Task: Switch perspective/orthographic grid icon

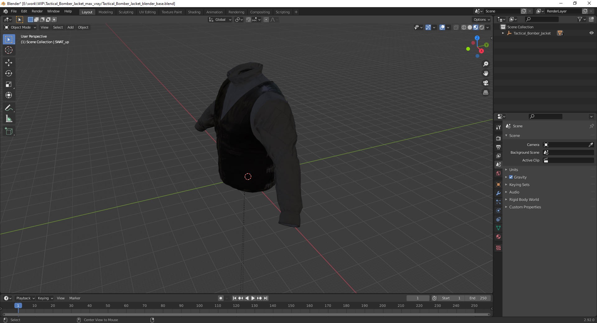Action: click(486, 93)
